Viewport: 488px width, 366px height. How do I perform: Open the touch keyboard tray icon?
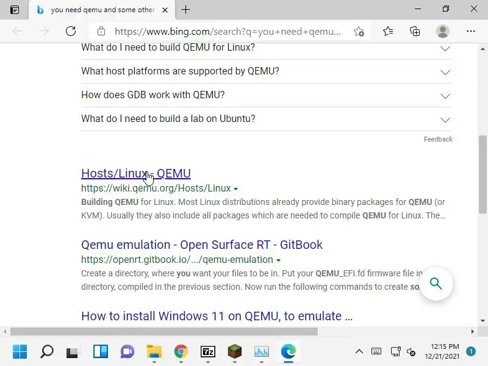(x=376, y=352)
